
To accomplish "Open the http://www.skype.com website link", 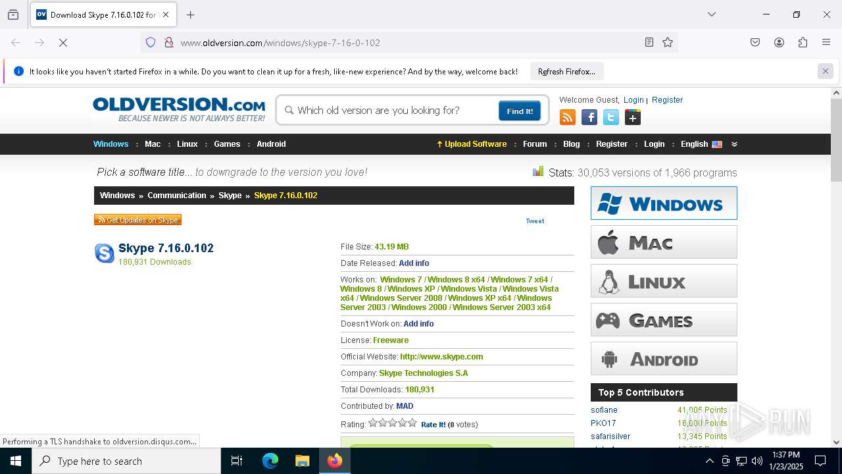I will 441,357.
